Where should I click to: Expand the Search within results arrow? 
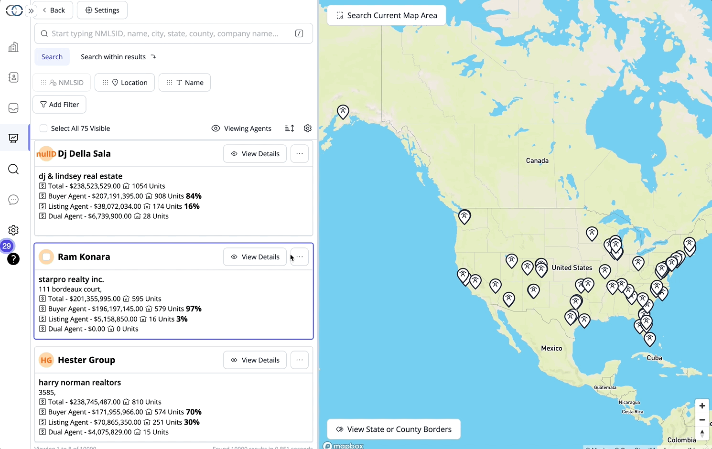coord(153,56)
